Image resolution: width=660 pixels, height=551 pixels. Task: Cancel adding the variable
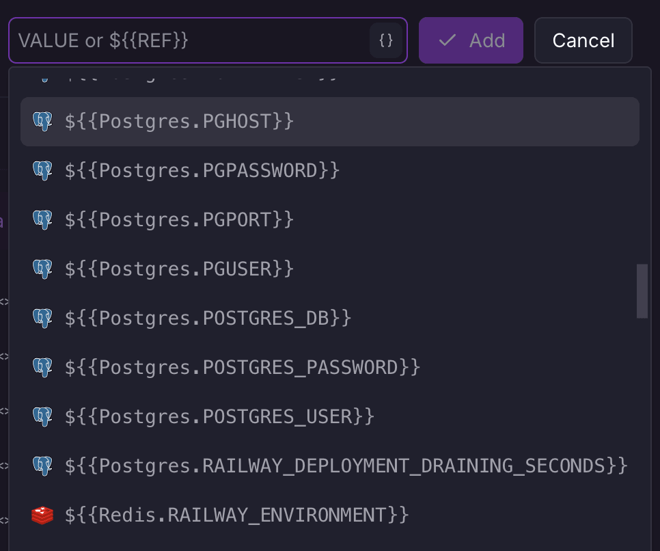point(583,40)
